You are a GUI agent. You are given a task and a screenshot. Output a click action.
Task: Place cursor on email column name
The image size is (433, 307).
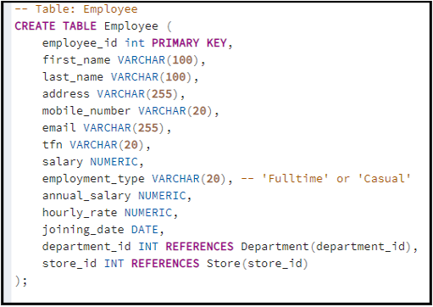pos(59,128)
